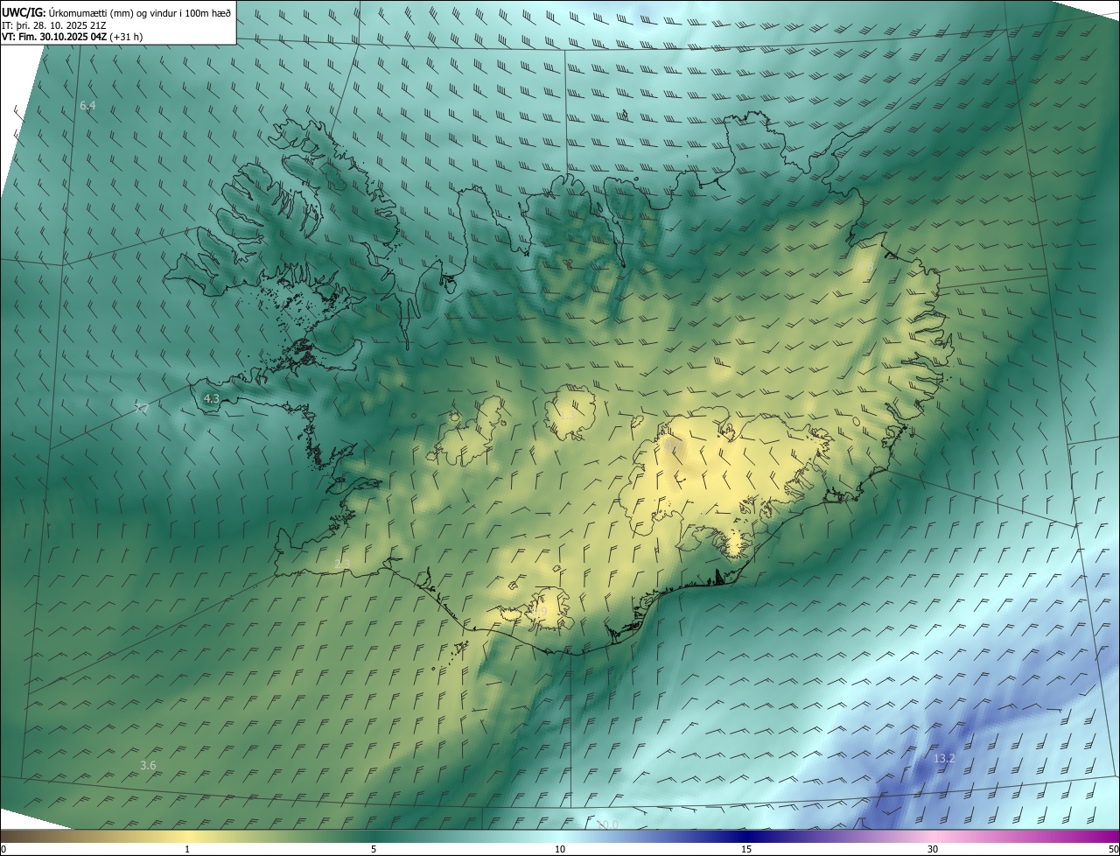Viewport: 1120px width, 856px height.
Task: Click the 2.3 value label on the map
Action: (x=342, y=563)
